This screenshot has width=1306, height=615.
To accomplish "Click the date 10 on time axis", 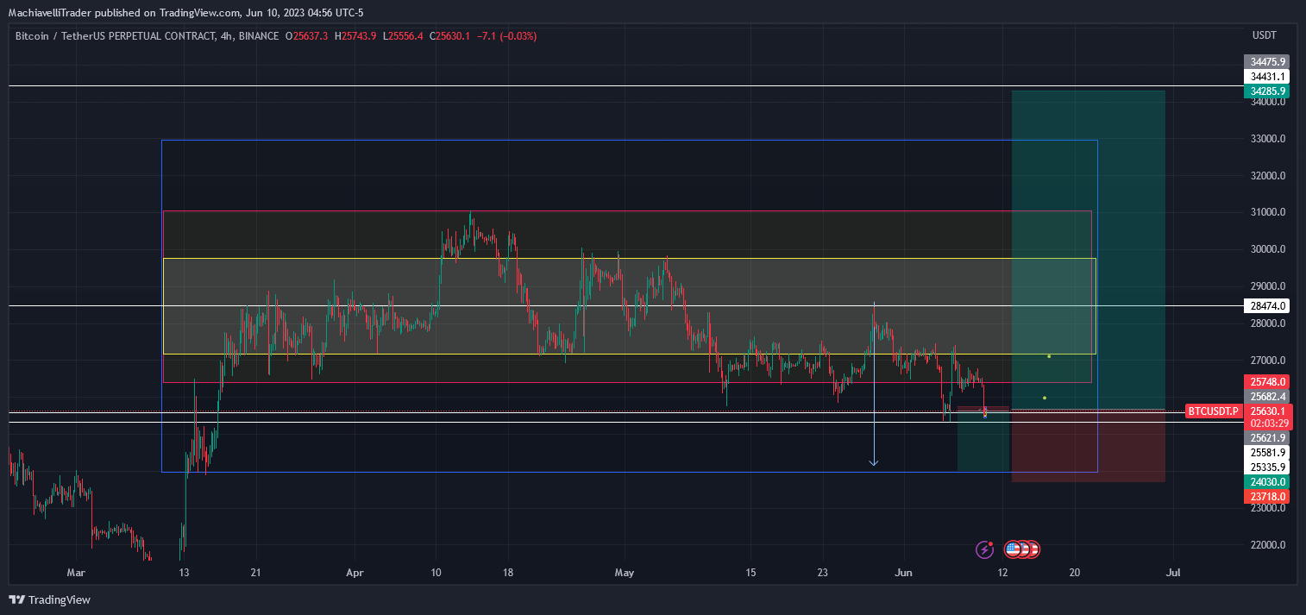I will (x=436, y=572).
